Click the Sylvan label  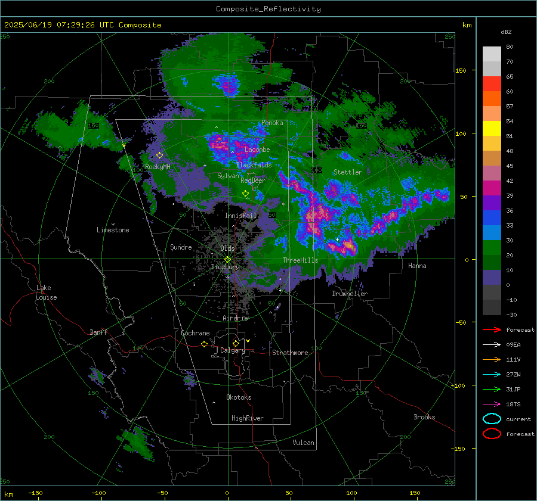(x=228, y=176)
